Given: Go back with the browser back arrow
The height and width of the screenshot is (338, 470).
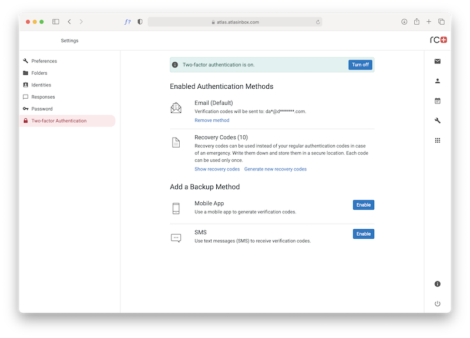Looking at the screenshot, I should 69,22.
